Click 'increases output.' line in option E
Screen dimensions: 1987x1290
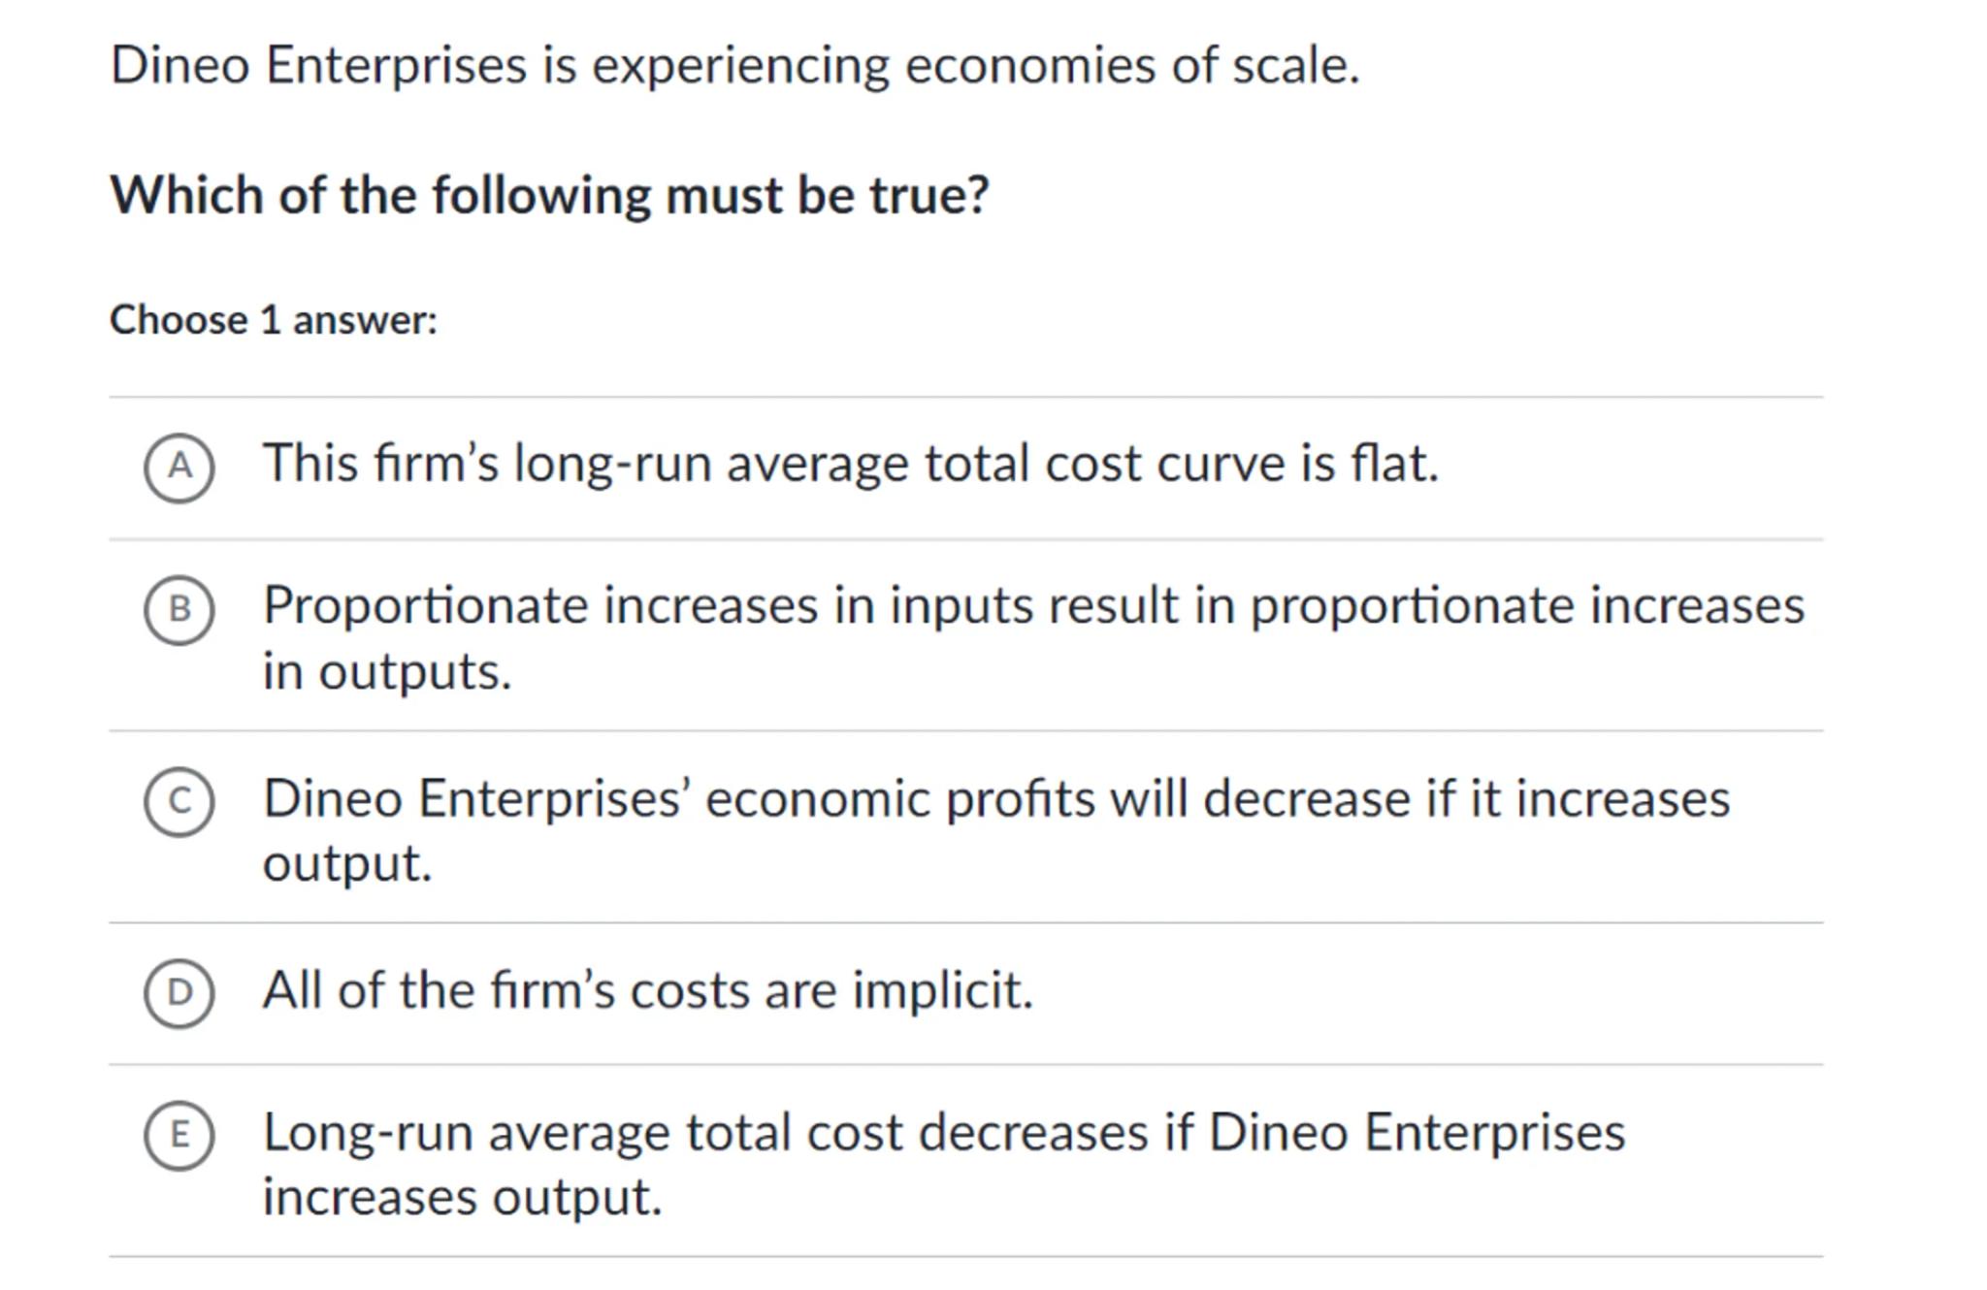pos(462,1197)
